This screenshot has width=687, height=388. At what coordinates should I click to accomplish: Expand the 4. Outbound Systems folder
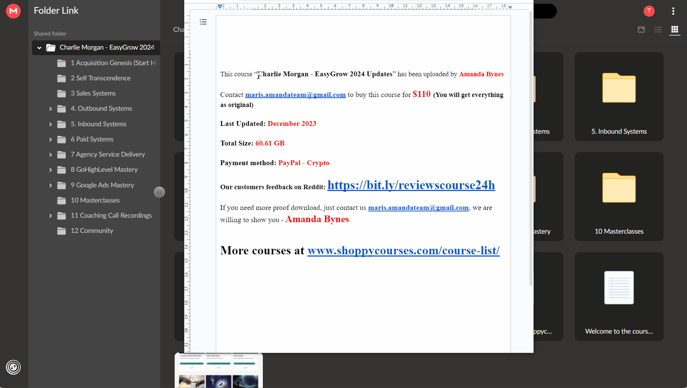[x=50, y=108]
